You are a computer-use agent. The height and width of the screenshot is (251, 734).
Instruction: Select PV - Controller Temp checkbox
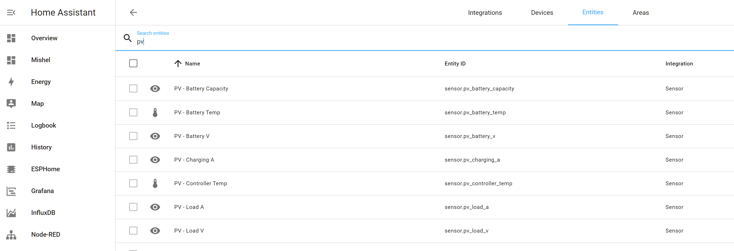click(133, 183)
